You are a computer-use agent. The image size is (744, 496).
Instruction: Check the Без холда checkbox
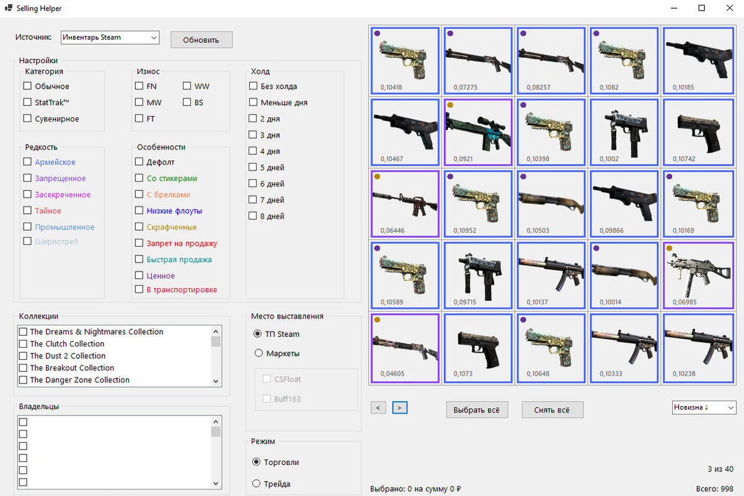point(253,86)
